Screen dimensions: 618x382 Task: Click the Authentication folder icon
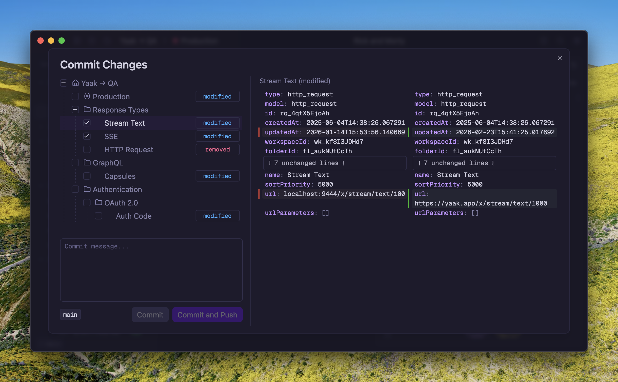[87, 189]
